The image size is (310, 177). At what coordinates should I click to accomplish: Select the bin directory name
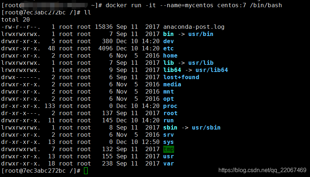click(168, 34)
